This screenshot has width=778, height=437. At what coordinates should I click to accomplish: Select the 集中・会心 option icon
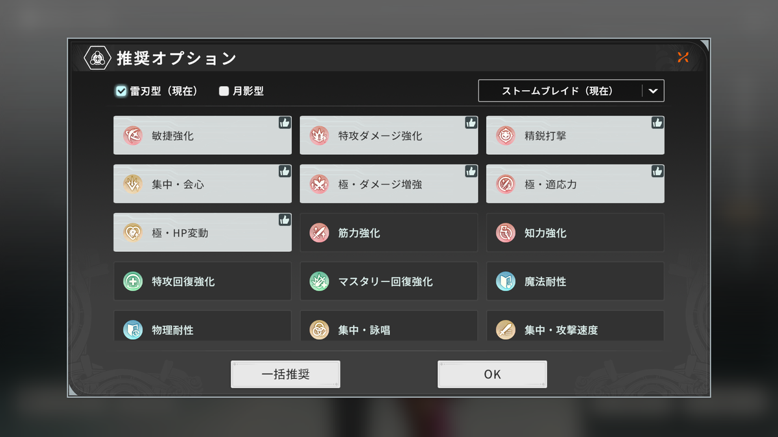[132, 185]
